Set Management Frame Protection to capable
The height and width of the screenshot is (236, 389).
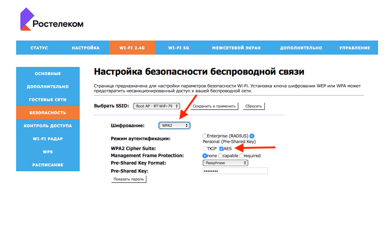click(220, 156)
